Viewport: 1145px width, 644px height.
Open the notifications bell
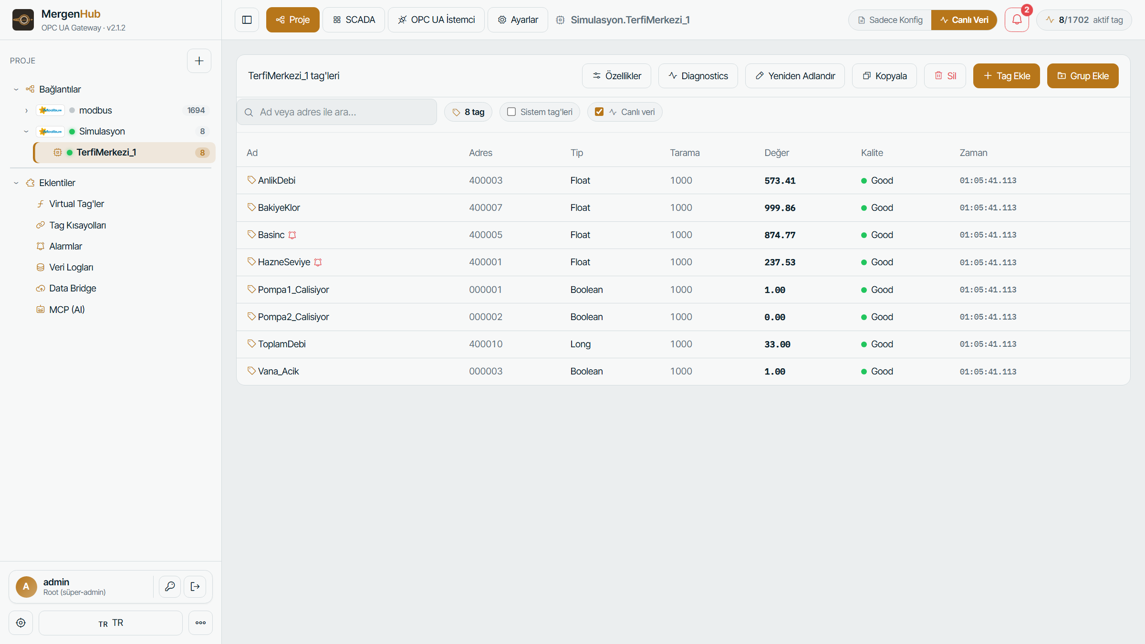(x=1017, y=20)
